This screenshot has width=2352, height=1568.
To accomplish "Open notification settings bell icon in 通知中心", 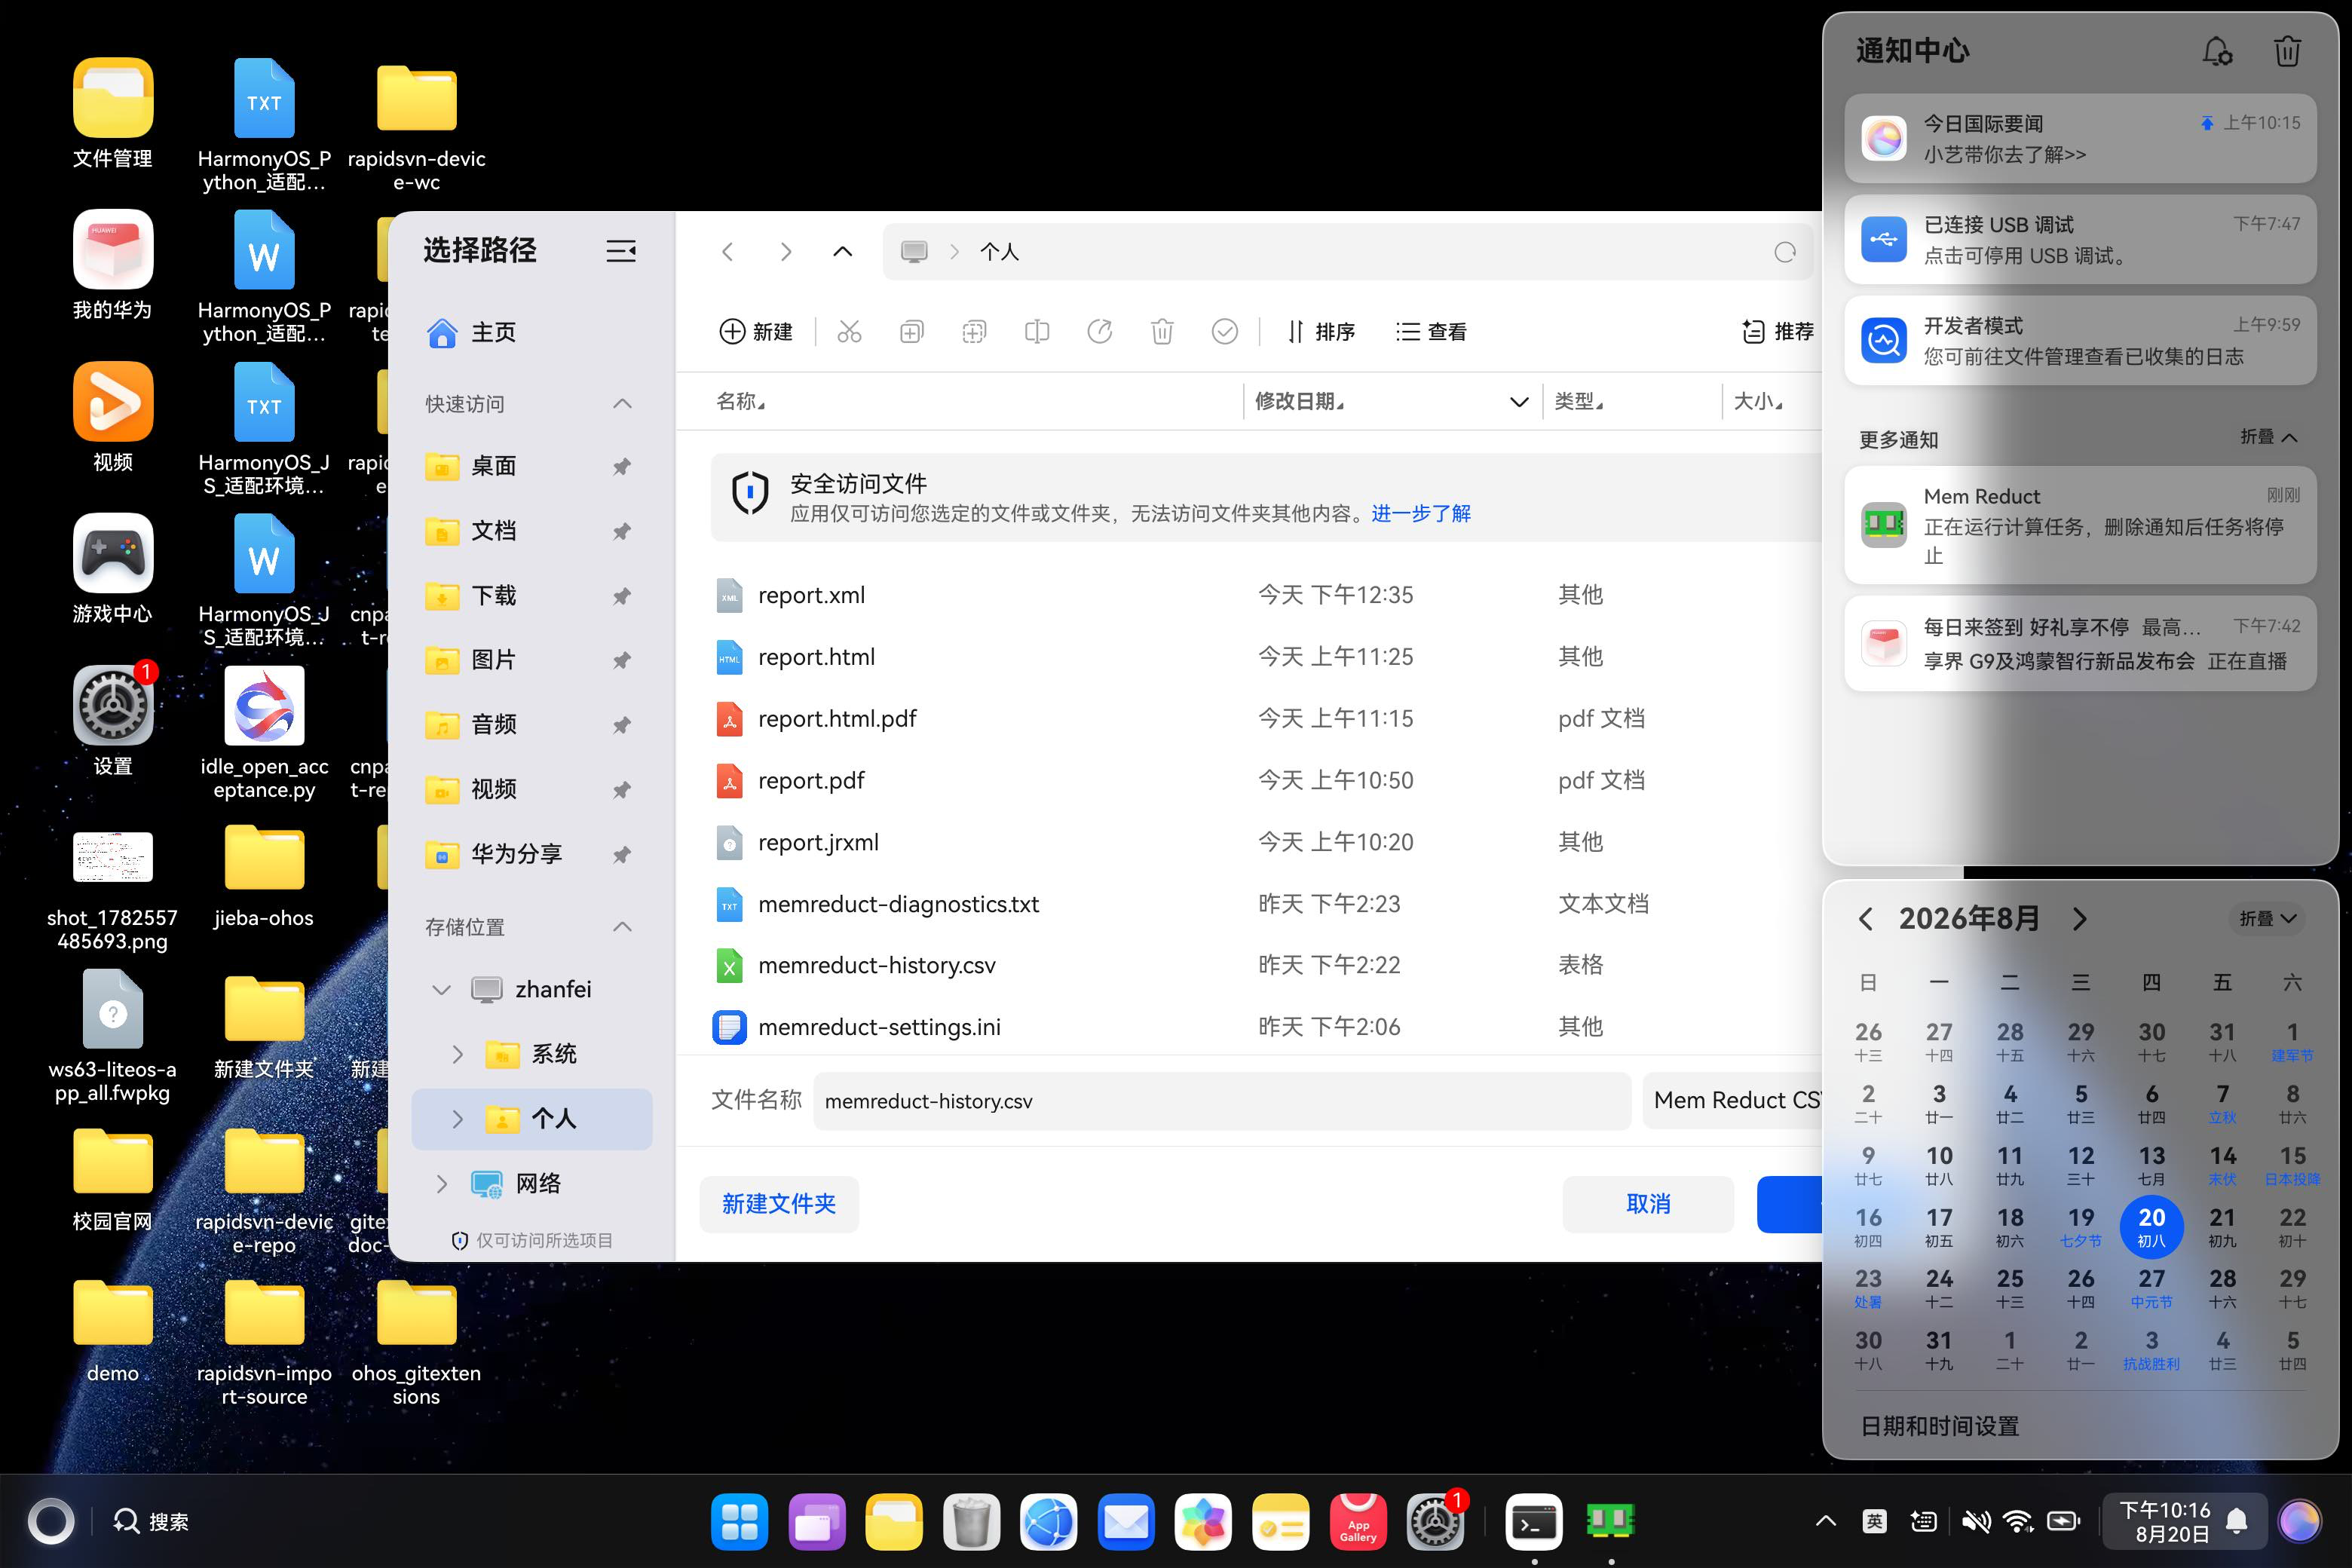I will 2217,51.
